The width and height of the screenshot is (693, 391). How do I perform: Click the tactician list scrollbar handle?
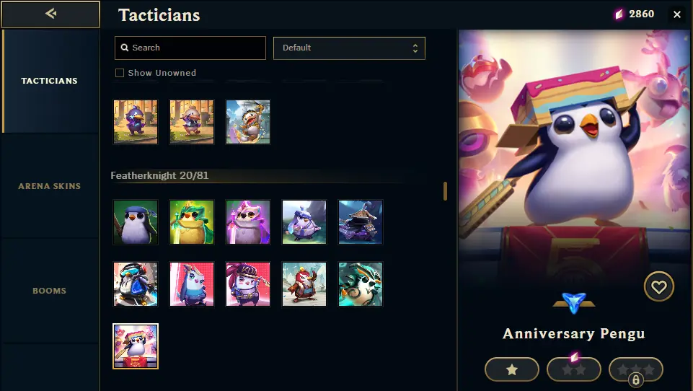445,191
